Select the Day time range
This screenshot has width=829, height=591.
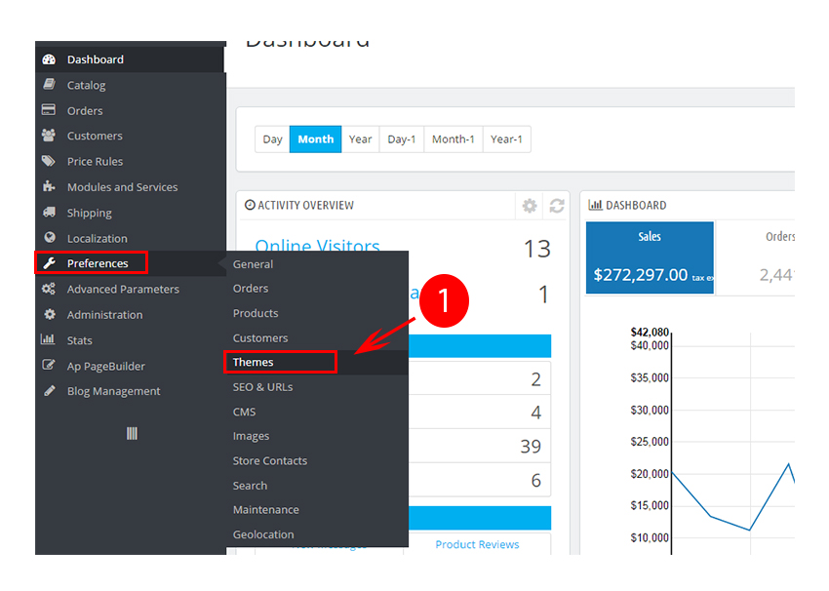click(272, 139)
